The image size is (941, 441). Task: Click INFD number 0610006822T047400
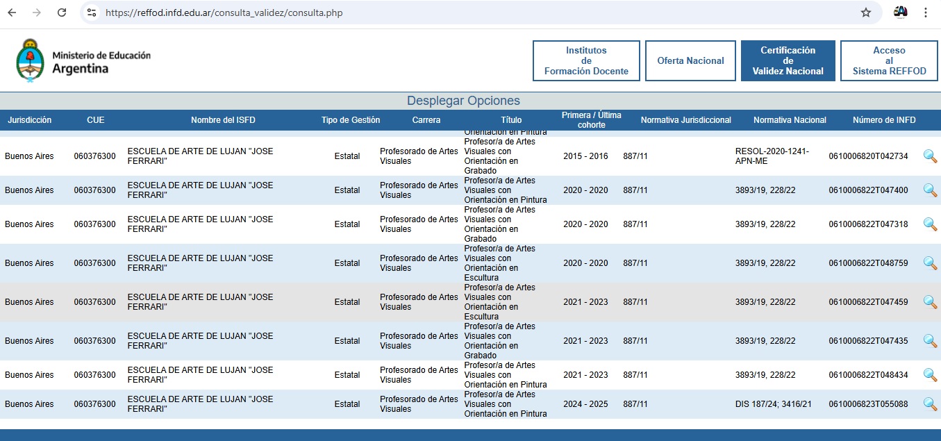coord(868,190)
